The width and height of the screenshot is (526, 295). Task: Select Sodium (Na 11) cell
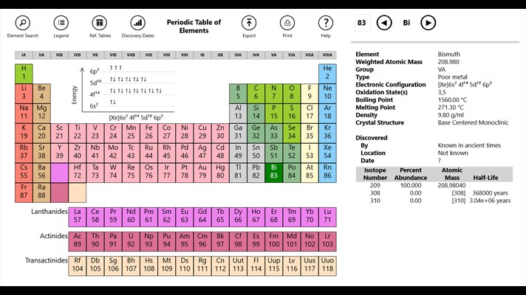click(x=24, y=113)
